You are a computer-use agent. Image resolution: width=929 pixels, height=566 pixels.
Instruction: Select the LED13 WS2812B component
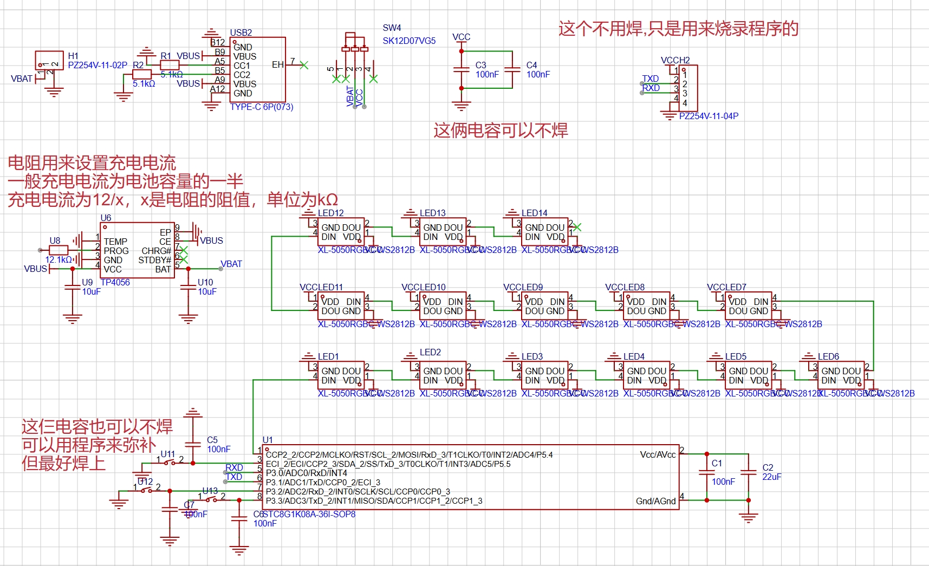pos(443,232)
